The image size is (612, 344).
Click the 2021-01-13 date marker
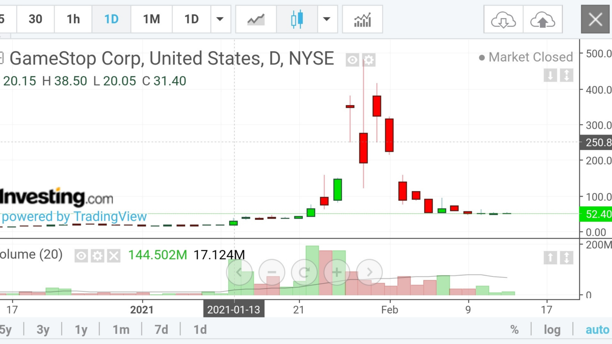[234, 310]
